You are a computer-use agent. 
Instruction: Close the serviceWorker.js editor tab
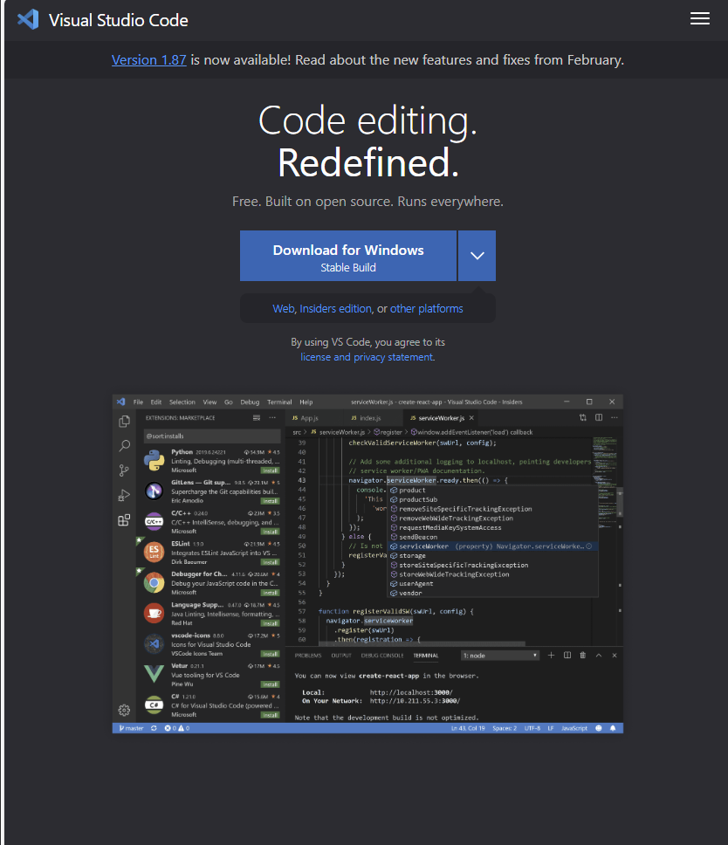pyautogui.click(x=471, y=418)
